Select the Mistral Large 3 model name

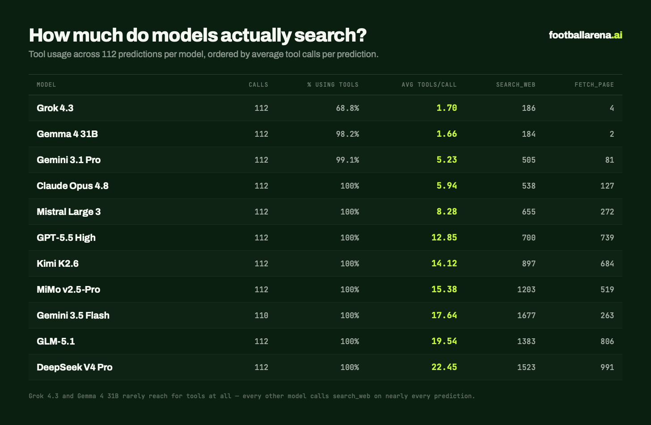68,212
